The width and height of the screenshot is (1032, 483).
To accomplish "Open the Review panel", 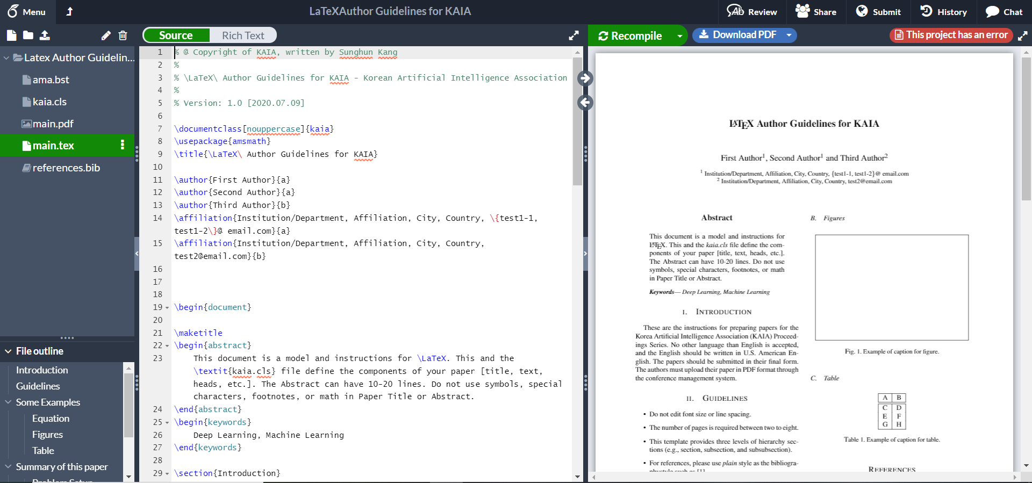I will coord(751,12).
